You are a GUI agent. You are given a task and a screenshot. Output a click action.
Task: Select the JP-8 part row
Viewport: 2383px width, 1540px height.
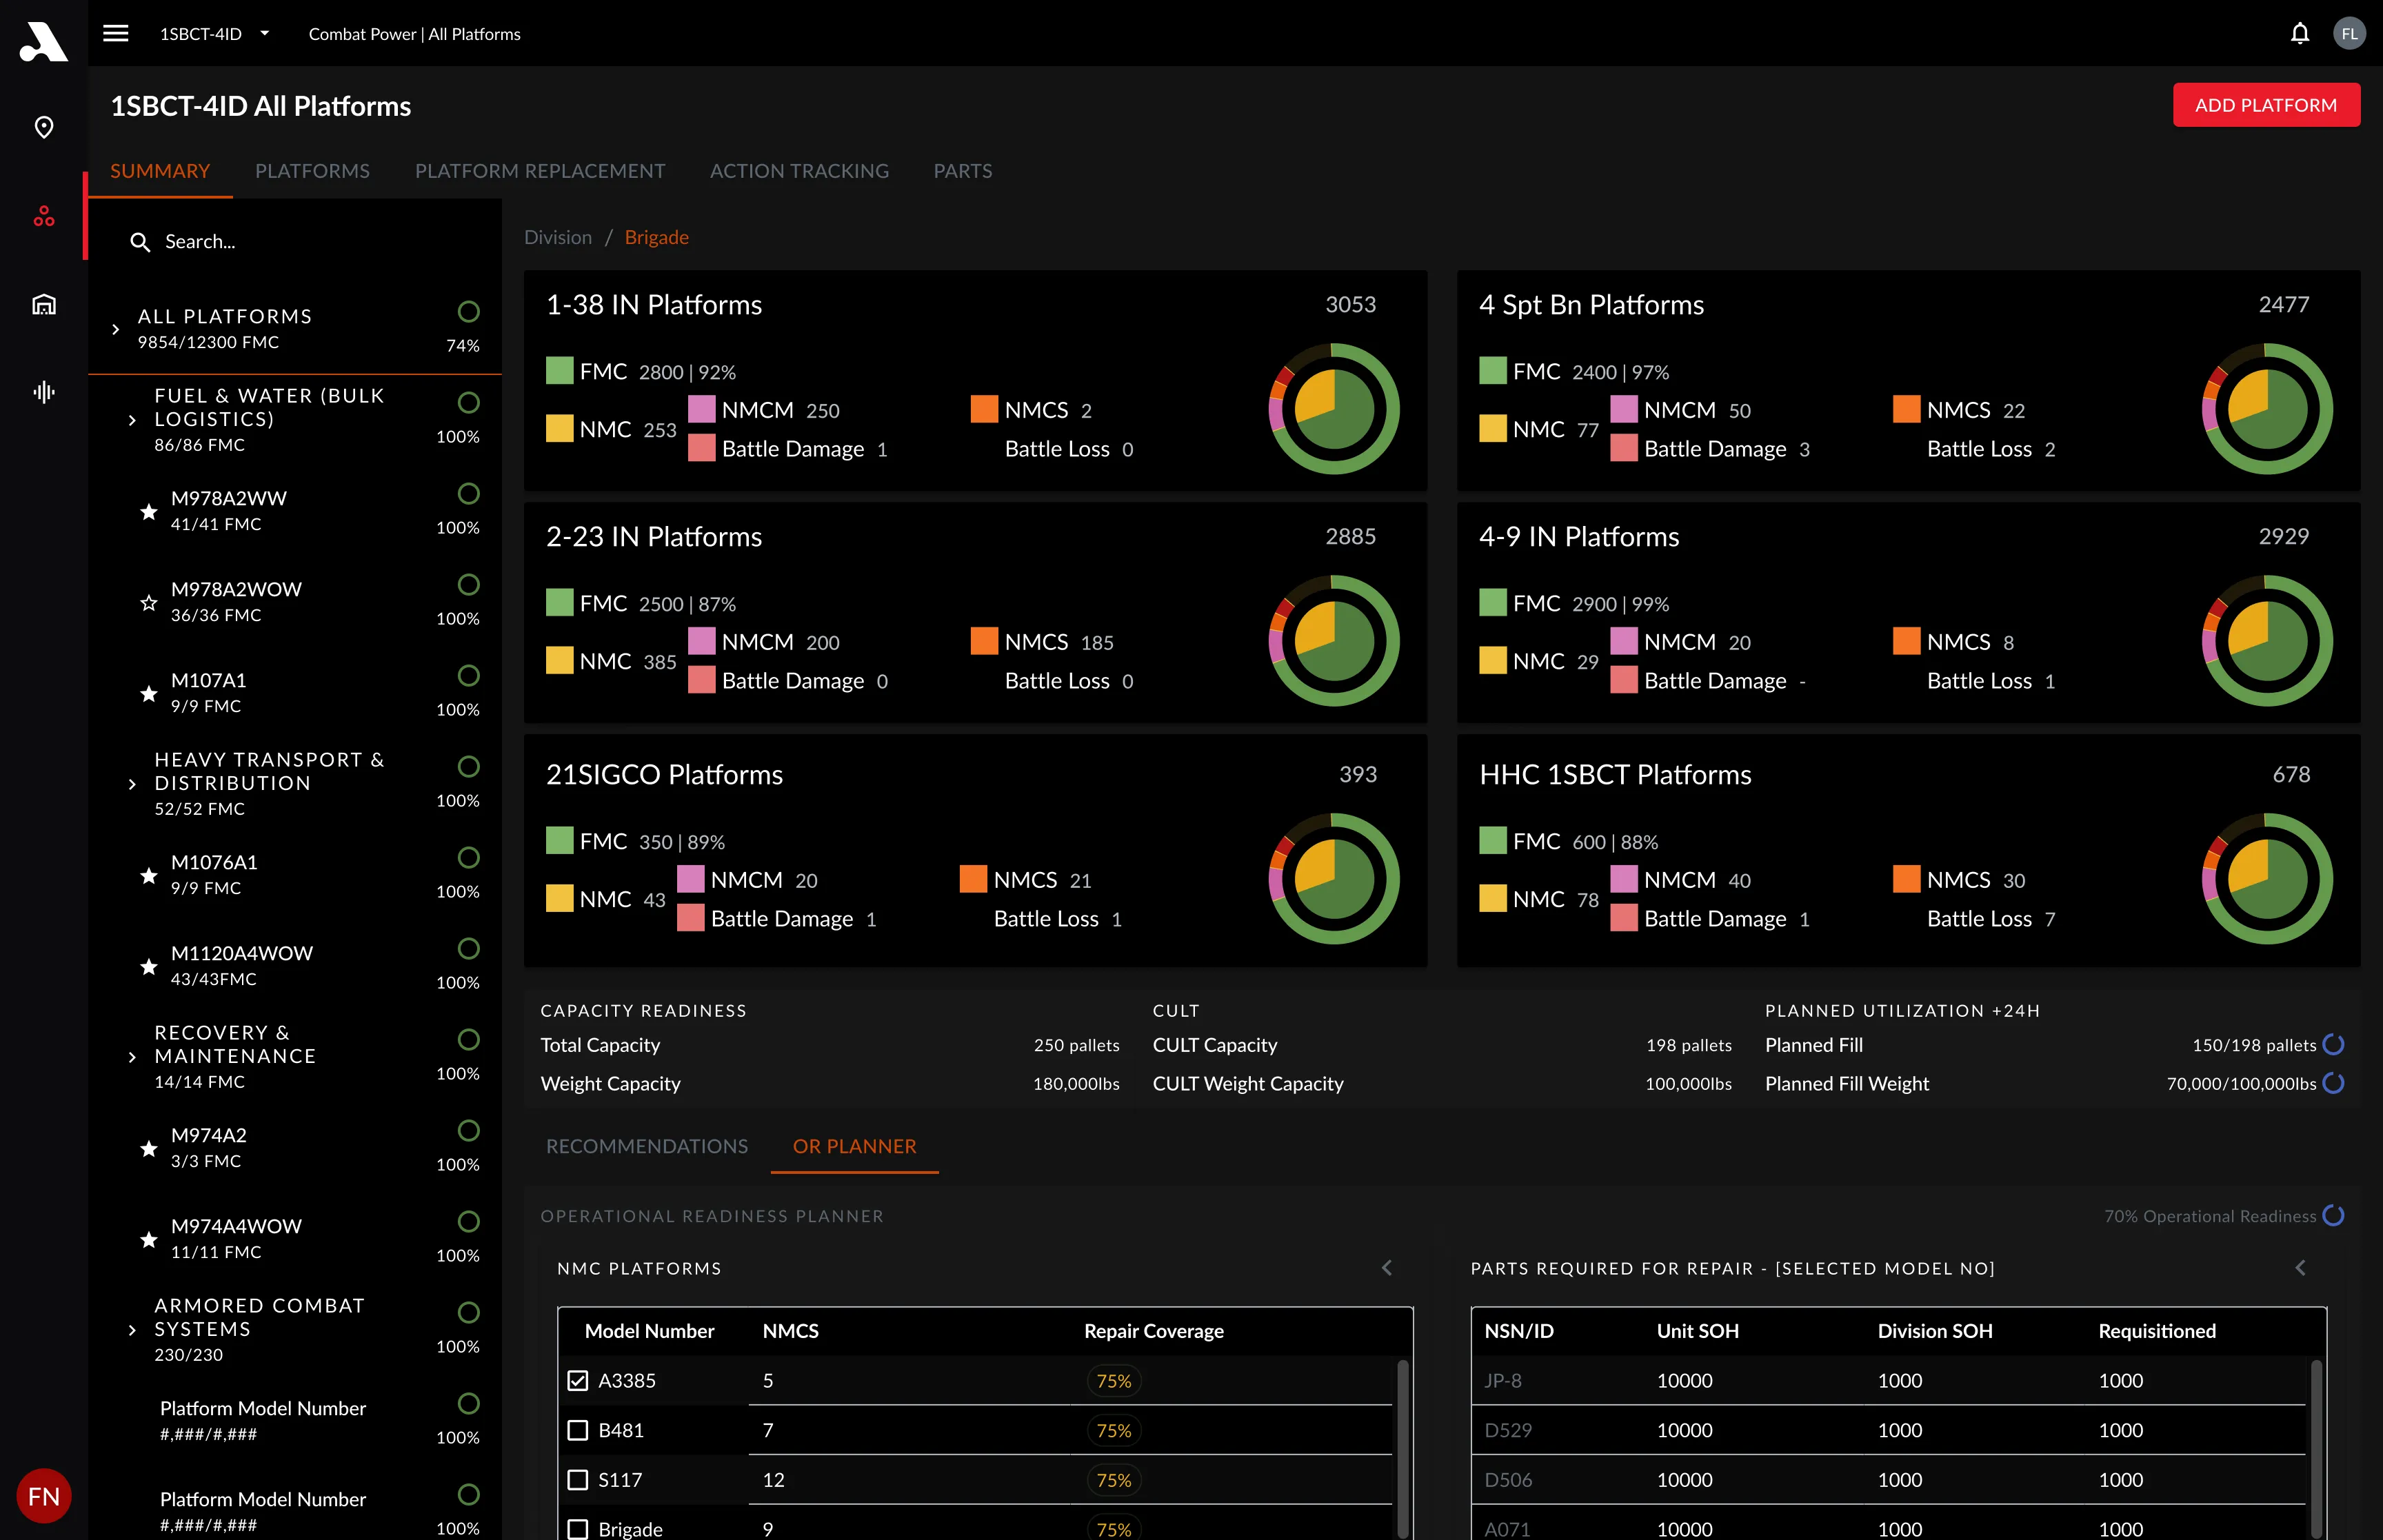tap(1888, 1381)
